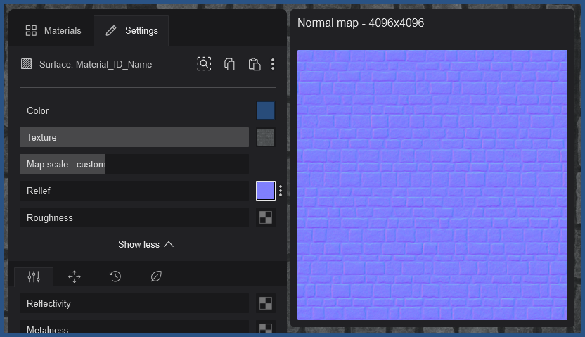The width and height of the screenshot is (585, 337).
Task: Open the move/transform arrows sub-tab
Action: (75, 277)
